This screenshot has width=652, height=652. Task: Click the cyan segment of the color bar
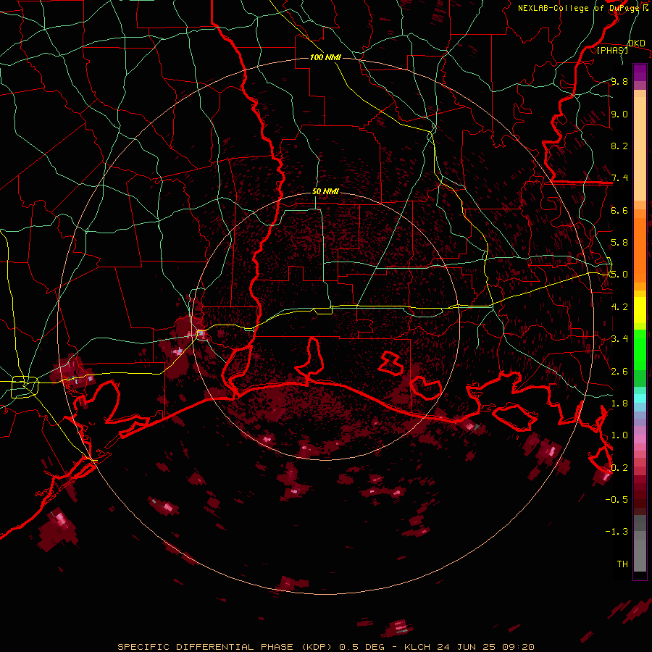click(x=640, y=398)
